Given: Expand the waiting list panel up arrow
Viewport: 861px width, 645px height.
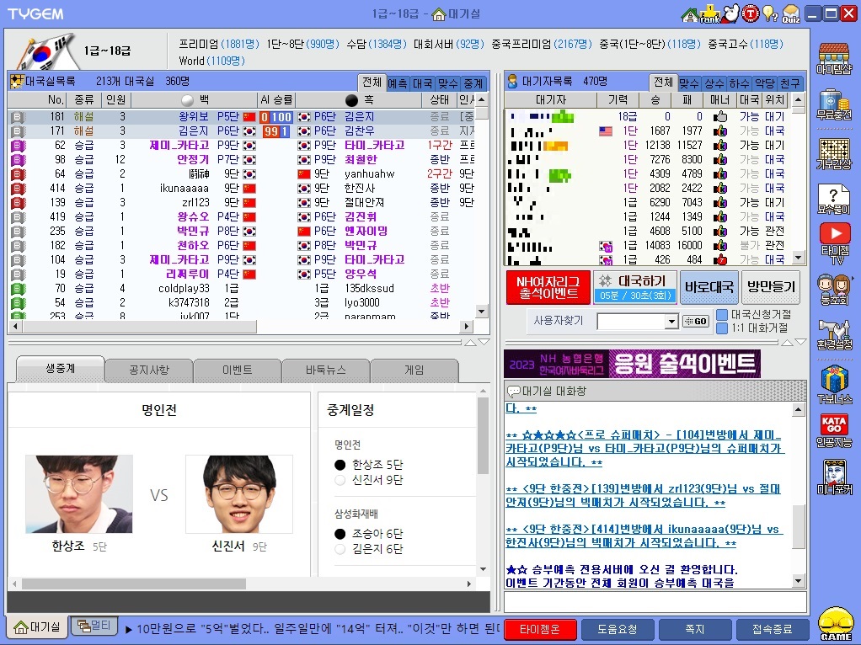Looking at the screenshot, I should [x=787, y=343].
